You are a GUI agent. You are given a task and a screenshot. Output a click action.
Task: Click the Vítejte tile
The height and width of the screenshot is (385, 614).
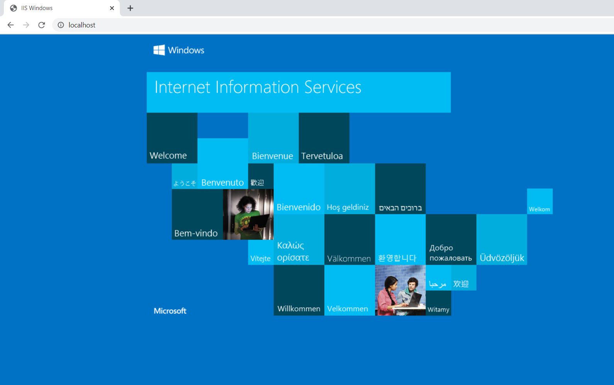[261, 252]
